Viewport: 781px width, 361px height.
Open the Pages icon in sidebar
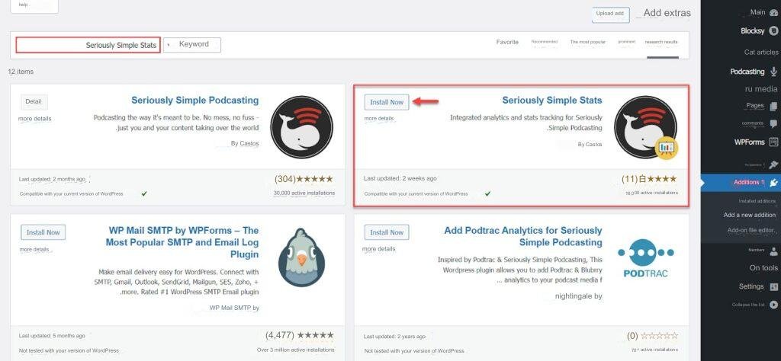pyautogui.click(x=773, y=106)
